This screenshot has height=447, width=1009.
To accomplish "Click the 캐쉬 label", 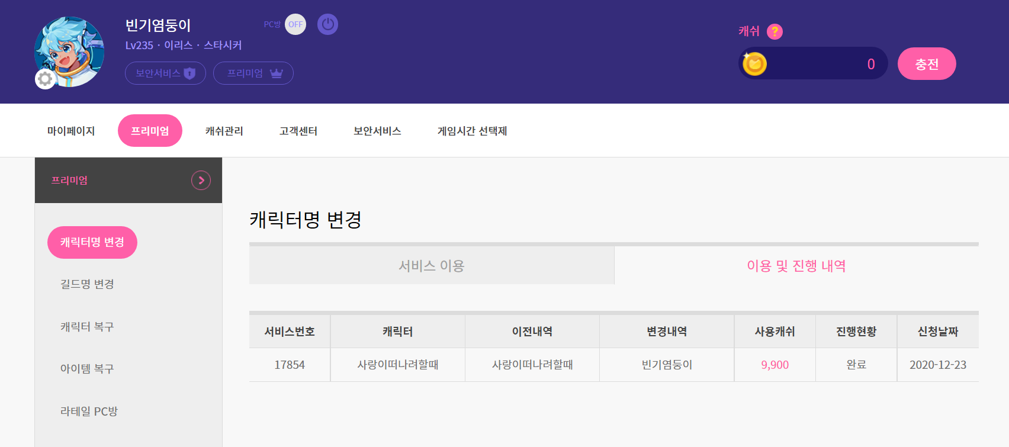I will (748, 31).
